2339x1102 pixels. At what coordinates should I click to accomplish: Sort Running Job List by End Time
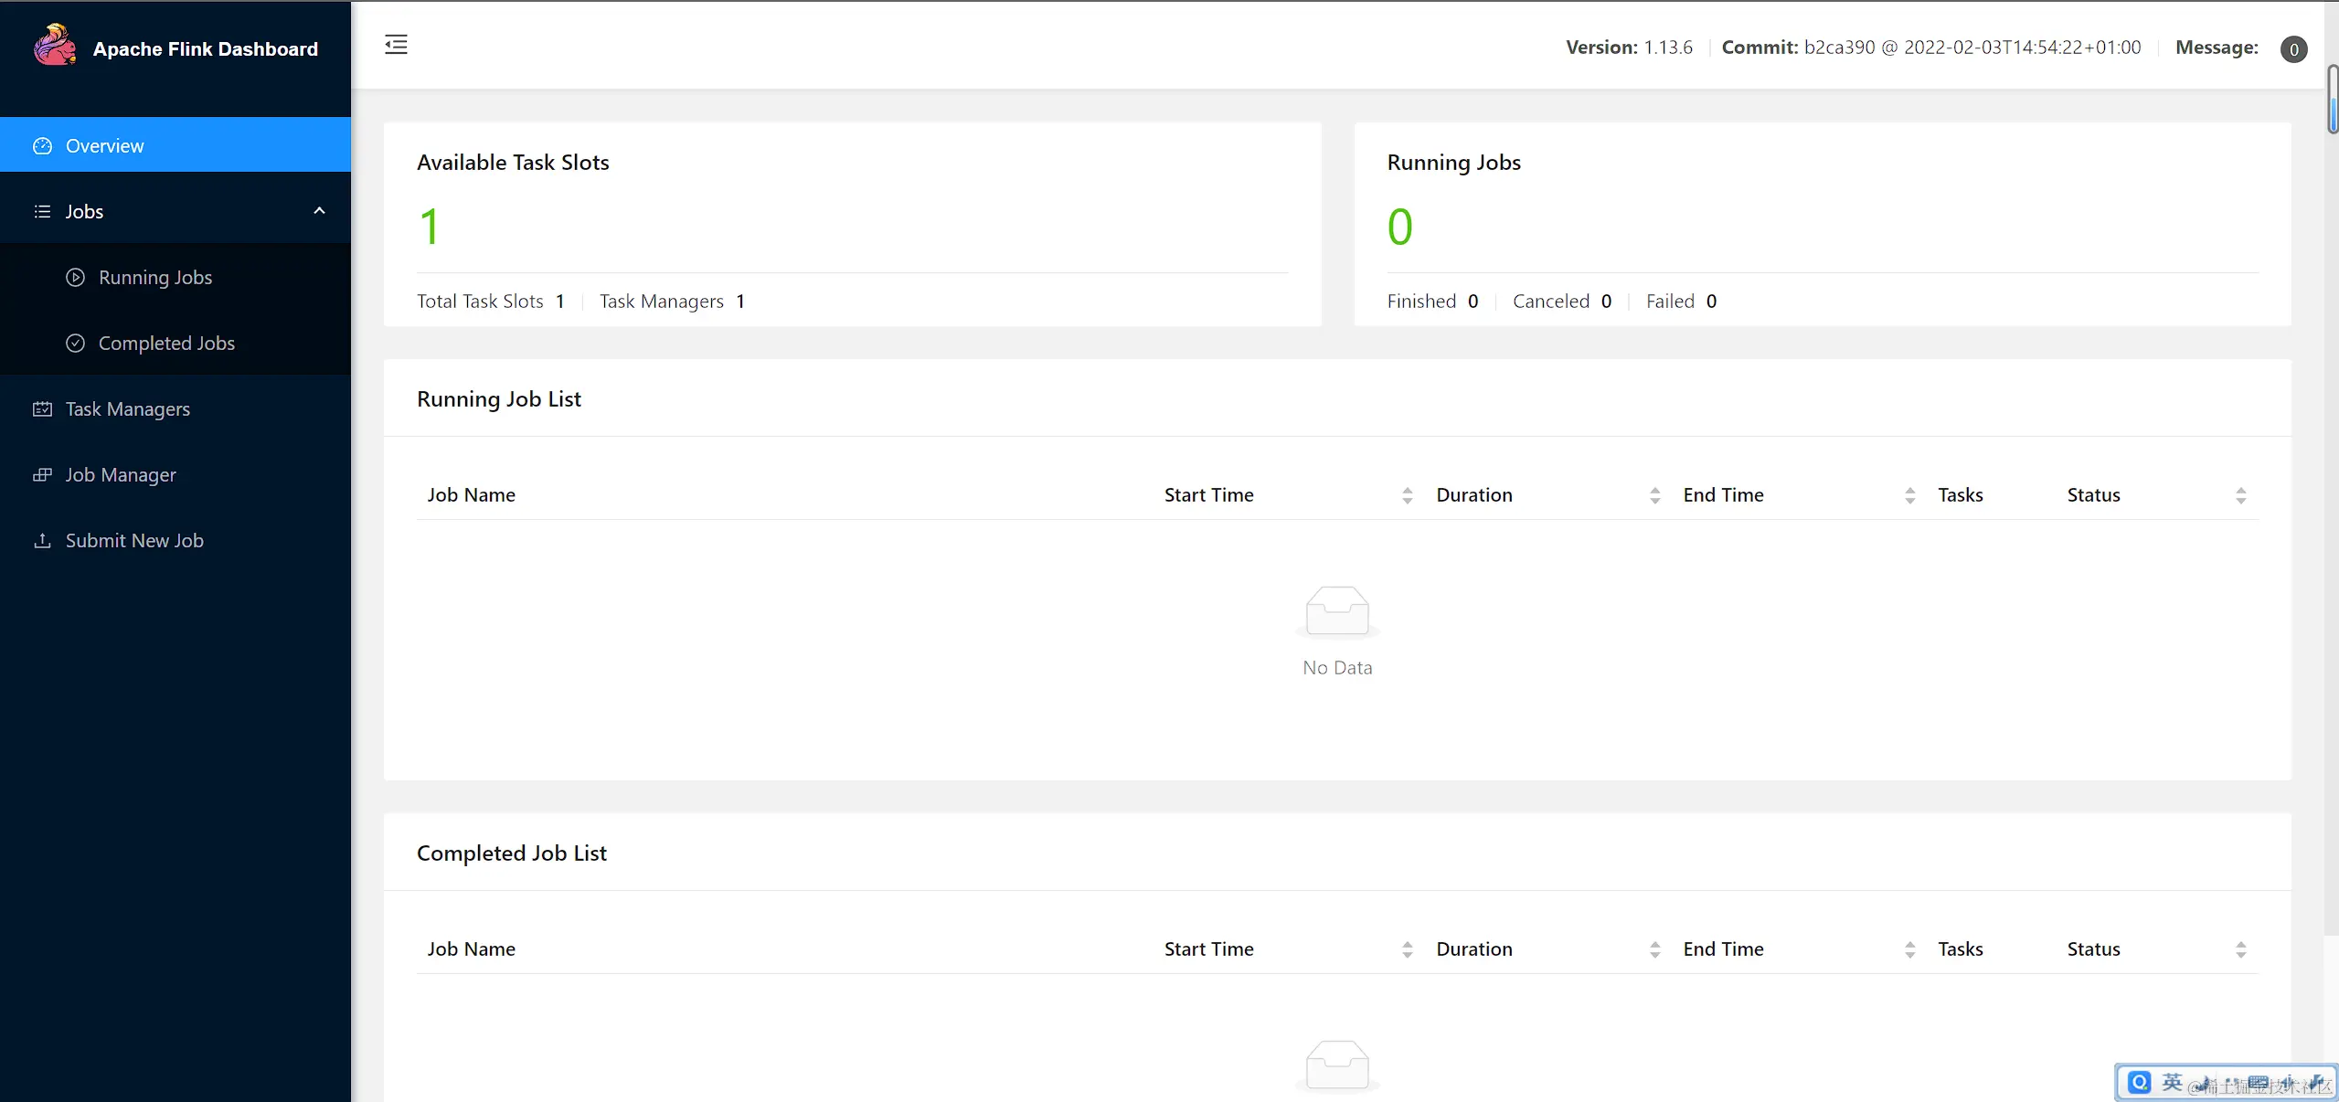(1909, 495)
